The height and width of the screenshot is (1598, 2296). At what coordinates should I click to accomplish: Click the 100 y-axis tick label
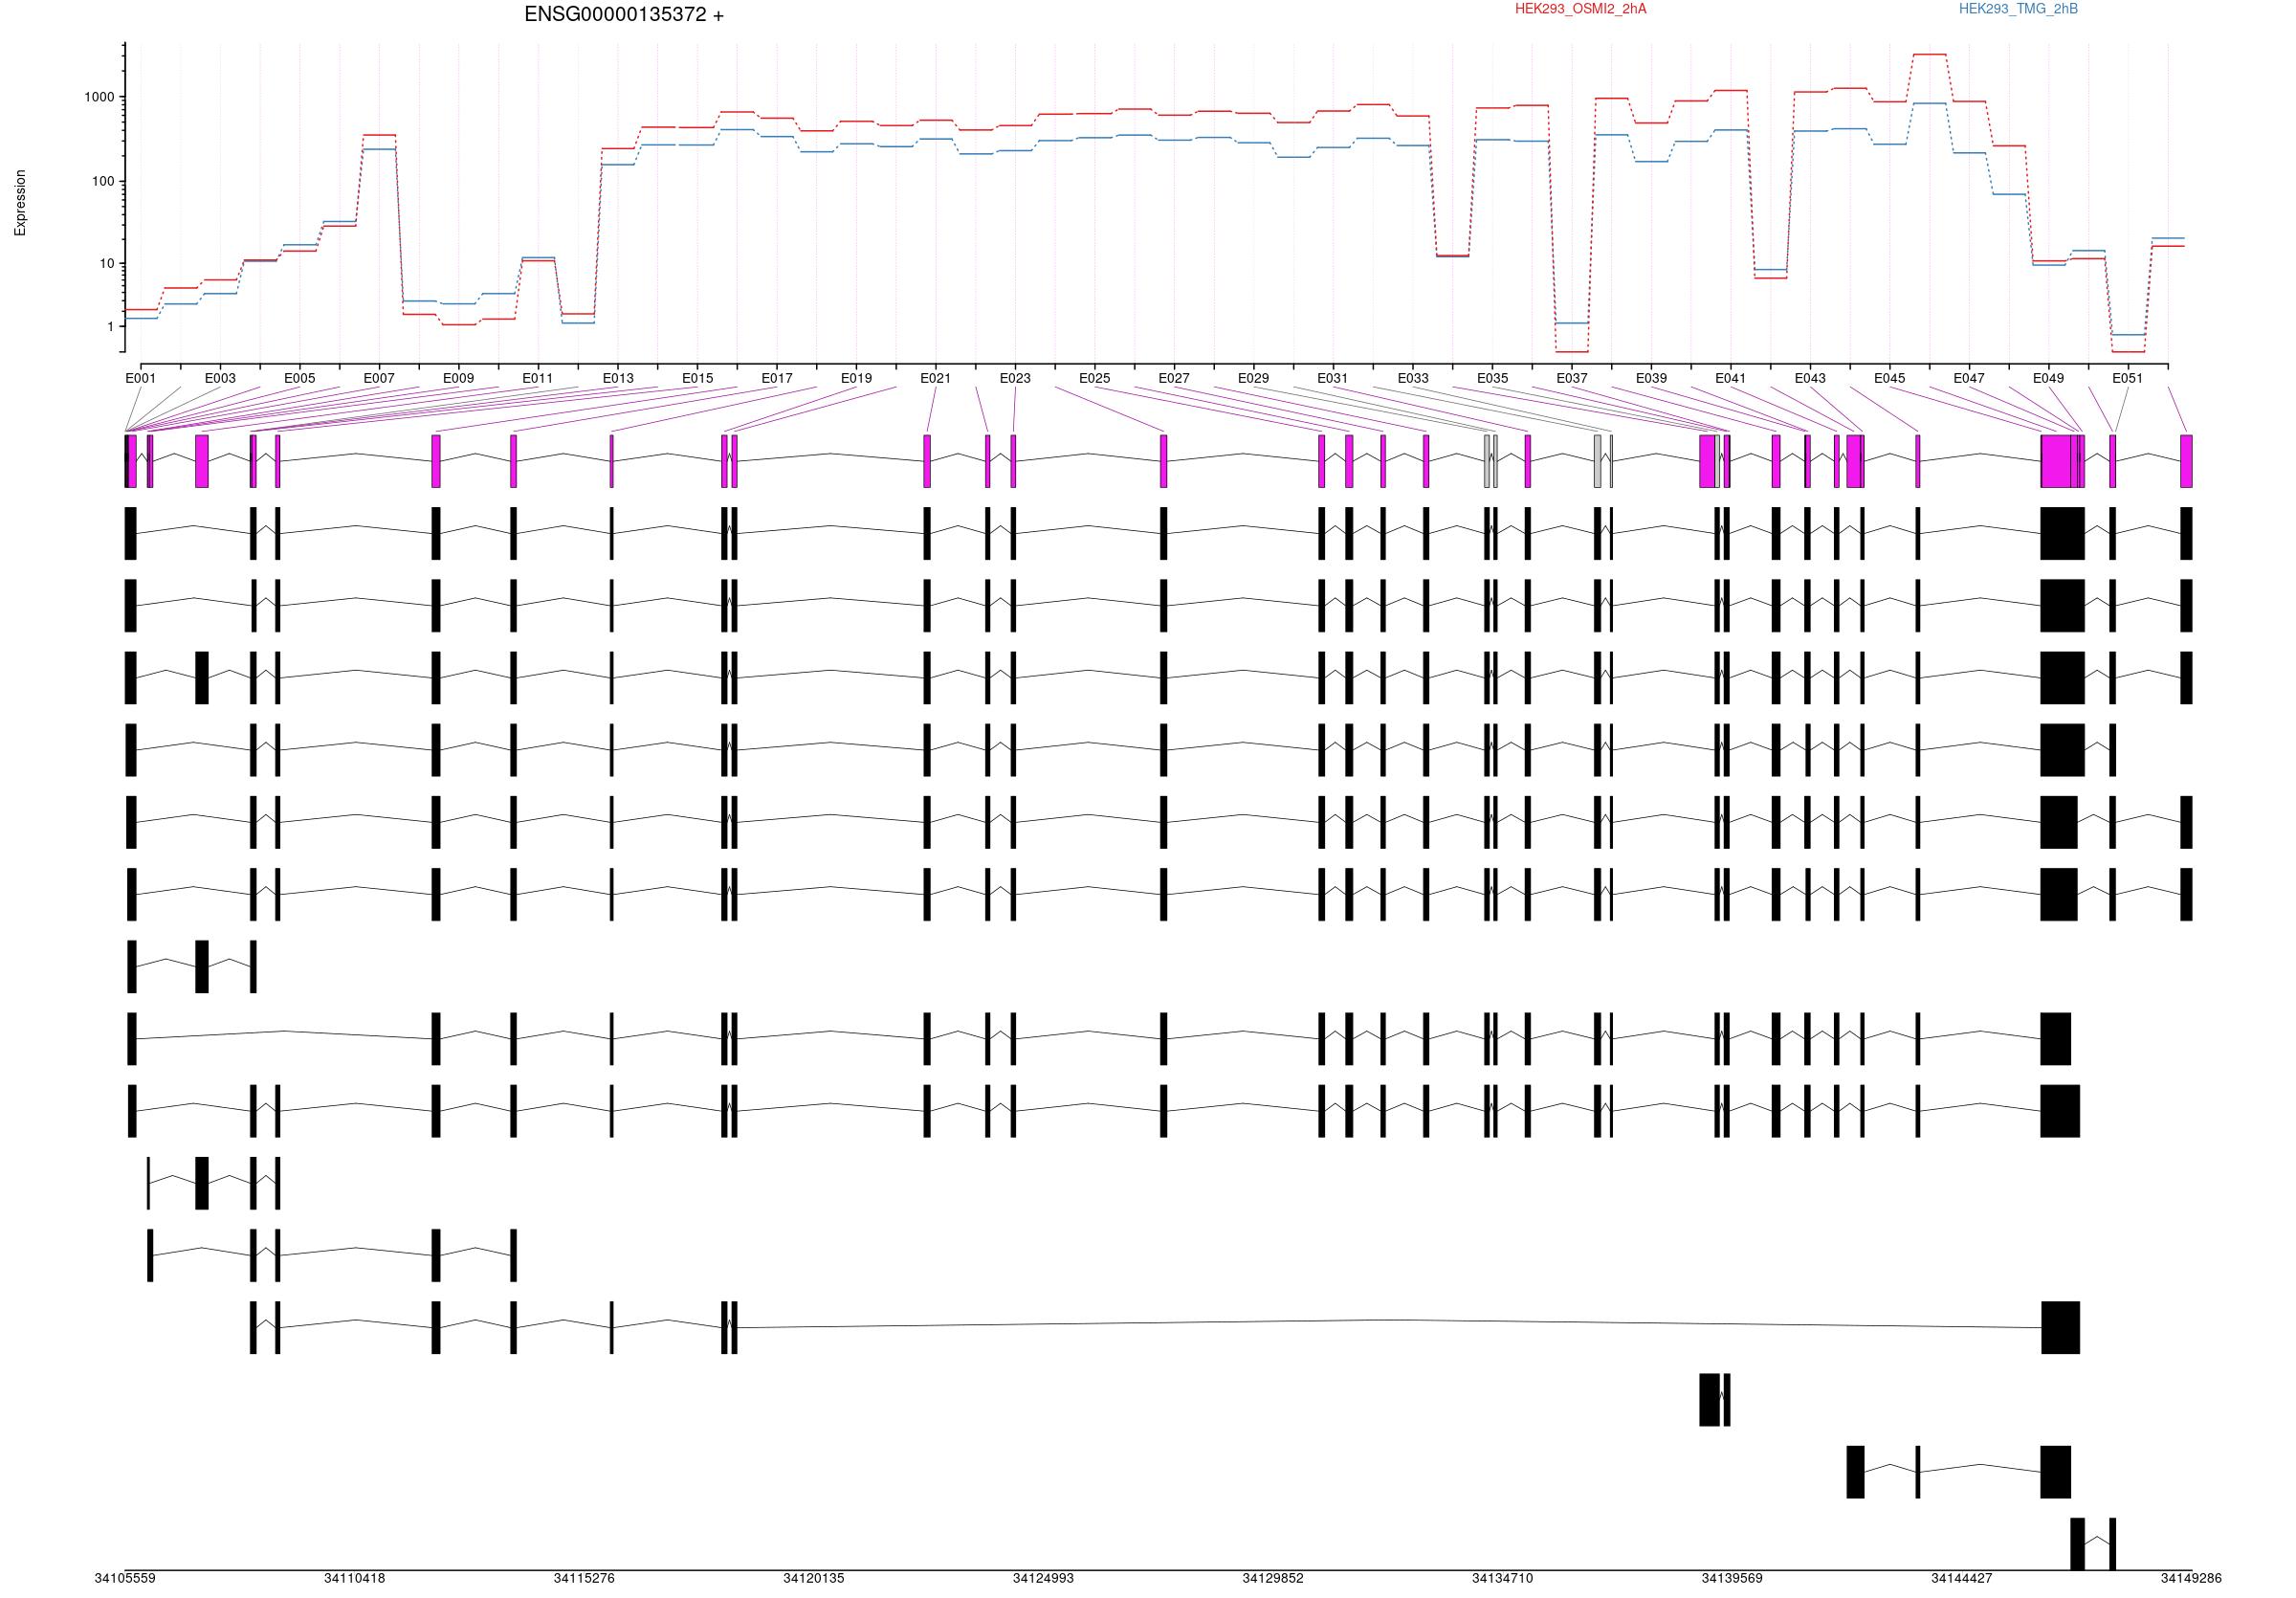[x=103, y=182]
